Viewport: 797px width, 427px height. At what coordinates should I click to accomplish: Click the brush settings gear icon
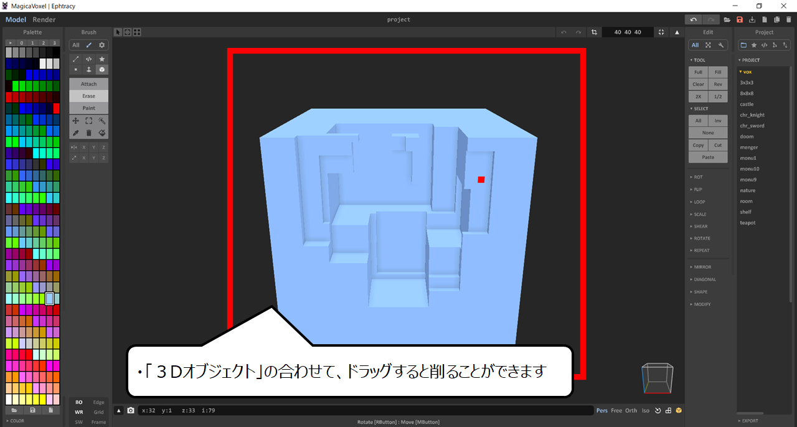[x=102, y=45]
